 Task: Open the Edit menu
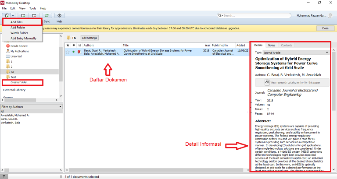[x=13, y=8]
